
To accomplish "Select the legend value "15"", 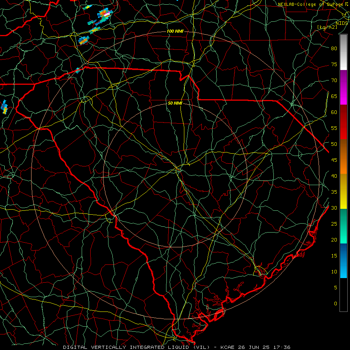I will point(334,256).
